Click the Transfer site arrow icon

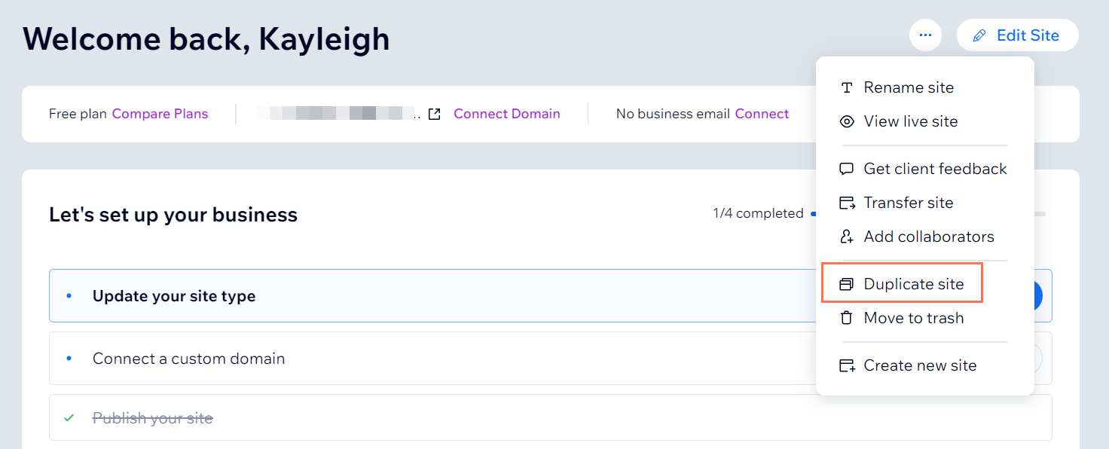click(847, 203)
